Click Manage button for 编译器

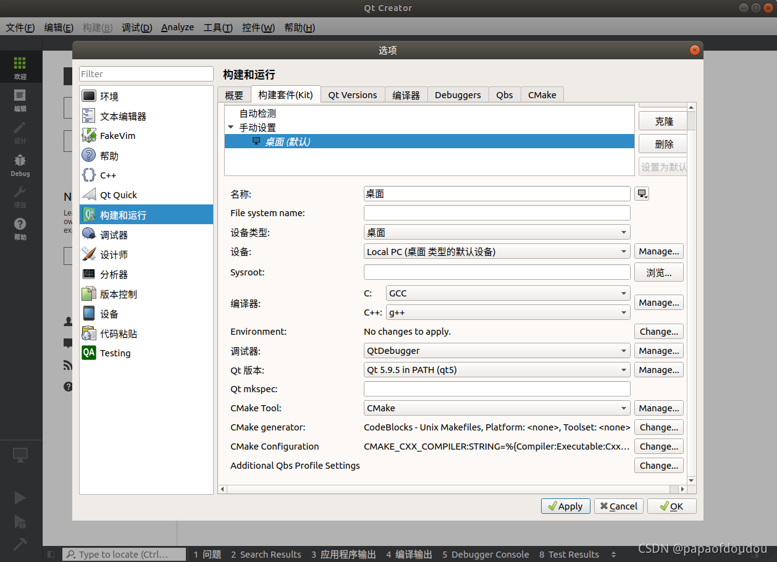(x=659, y=303)
